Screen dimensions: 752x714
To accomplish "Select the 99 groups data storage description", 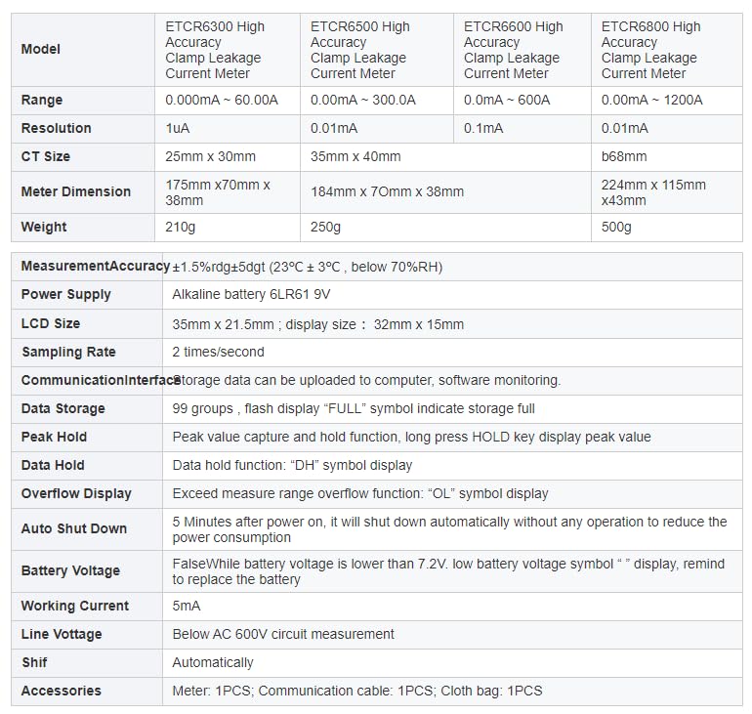I will point(354,408).
